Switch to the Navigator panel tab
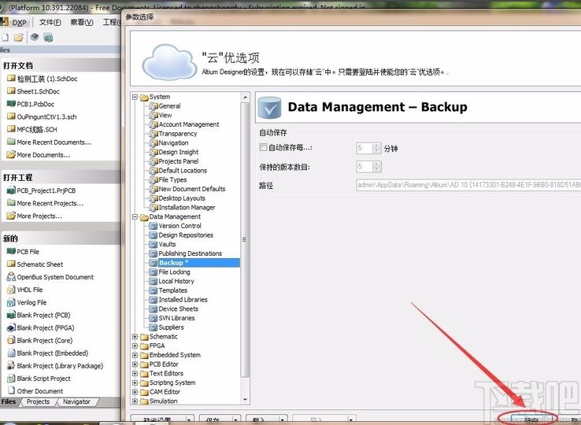Image resolution: width=581 pixels, height=425 pixels. coord(76,401)
